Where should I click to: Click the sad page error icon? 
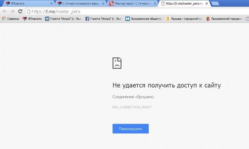(x=117, y=63)
